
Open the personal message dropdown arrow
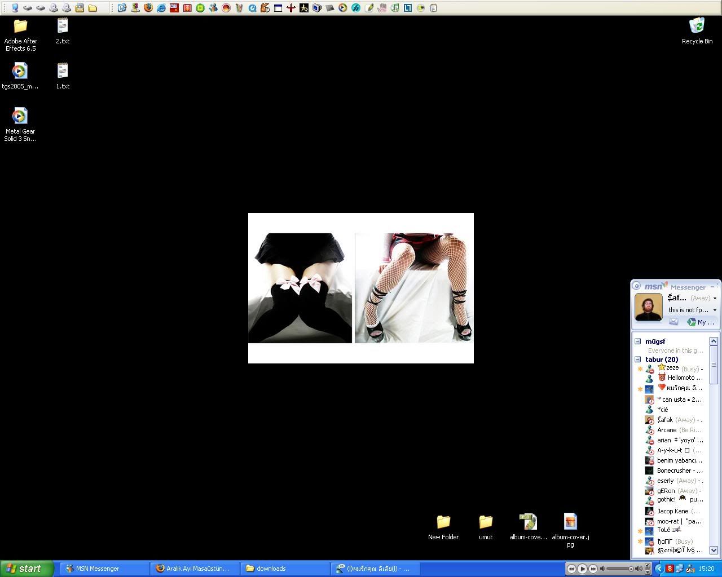coord(715,310)
